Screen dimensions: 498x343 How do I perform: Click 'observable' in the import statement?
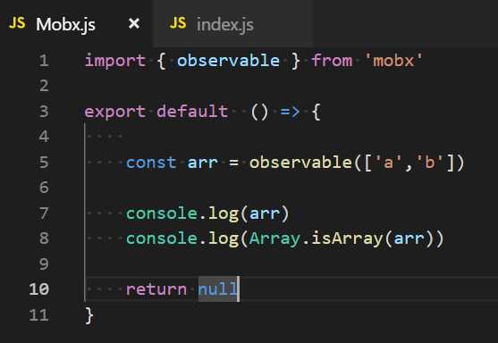[x=228, y=61]
